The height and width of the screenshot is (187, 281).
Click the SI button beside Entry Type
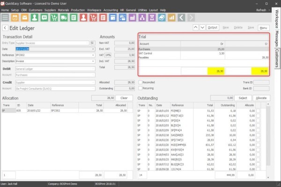pos(92,43)
